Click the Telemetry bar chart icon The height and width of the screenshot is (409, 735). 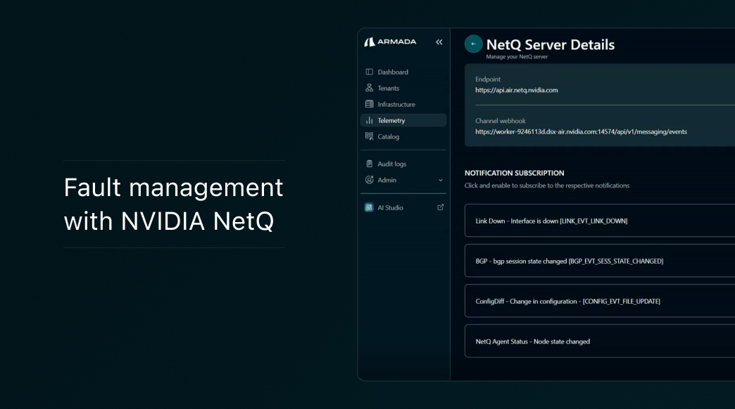(370, 120)
